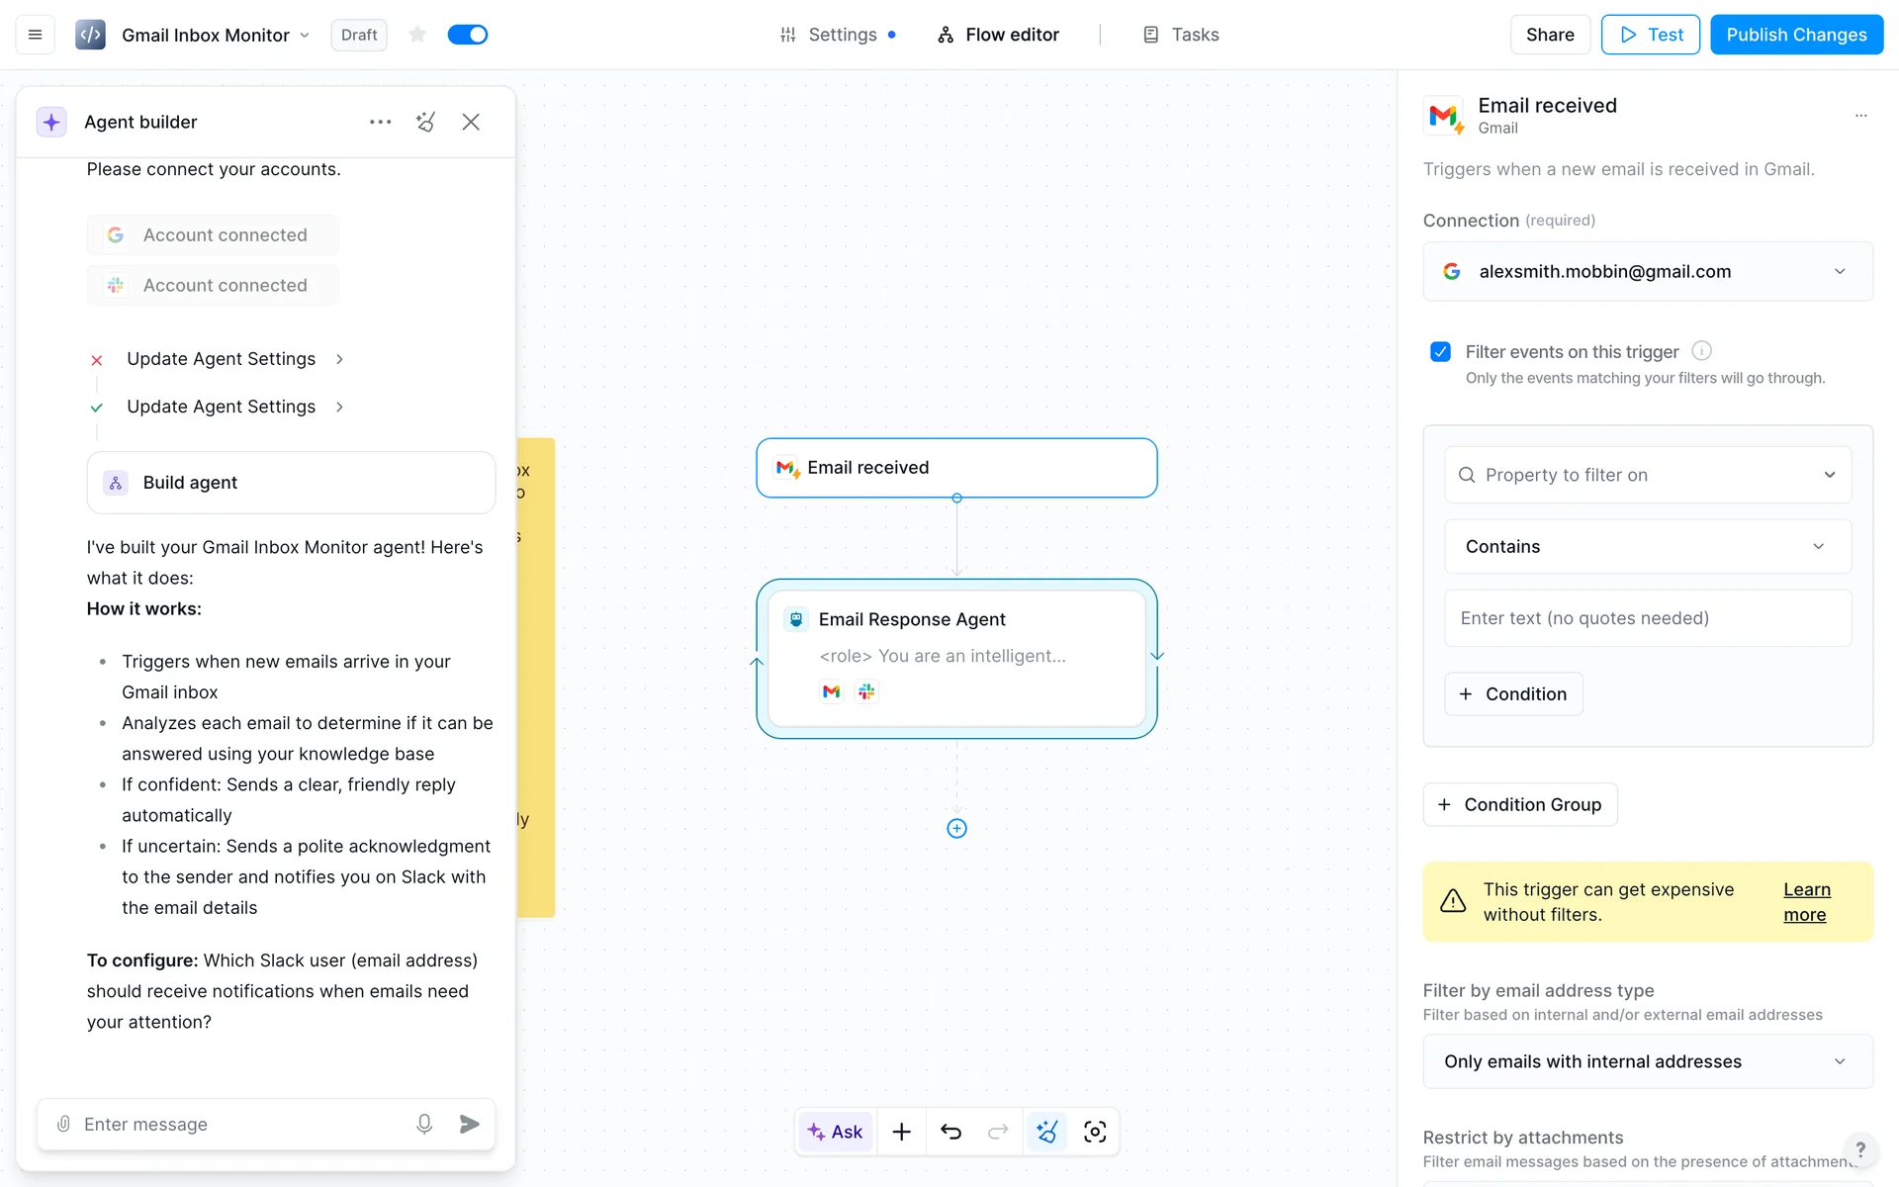Click the undo arrow in bottom toolbar
1899x1187 pixels.
(950, 1132)
